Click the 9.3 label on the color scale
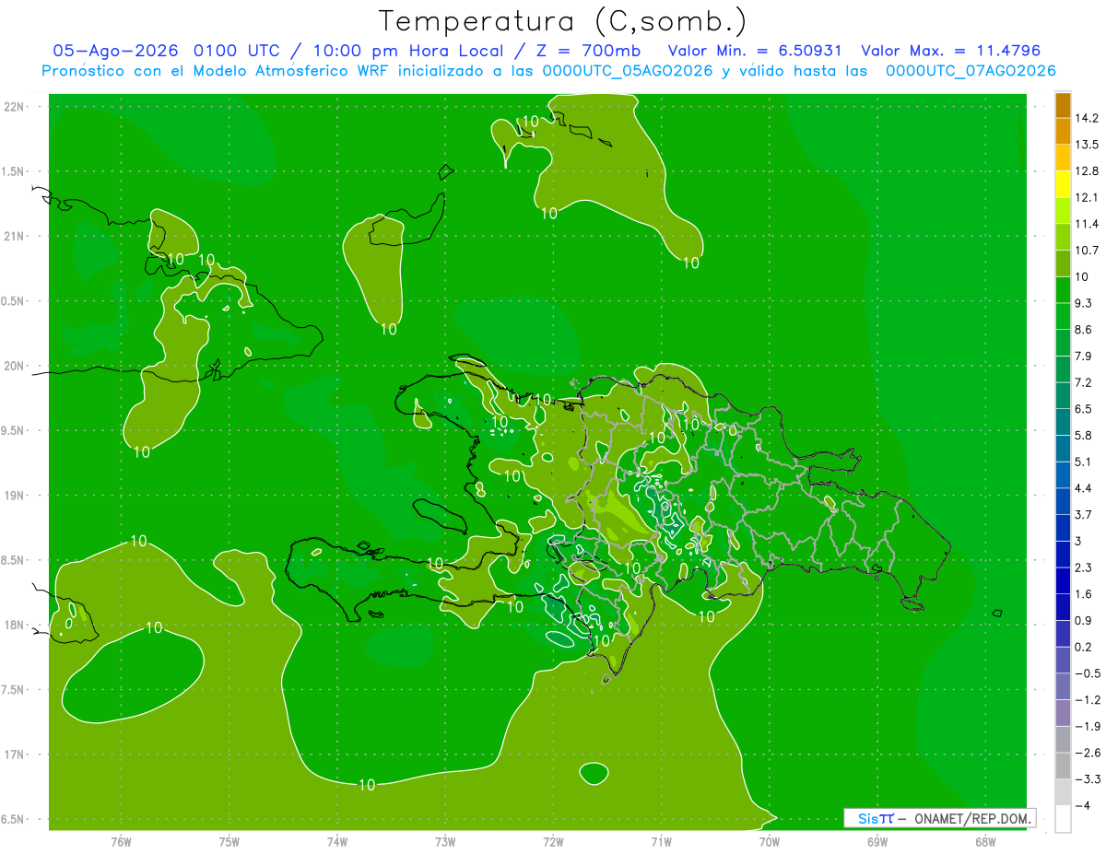 1083,303
